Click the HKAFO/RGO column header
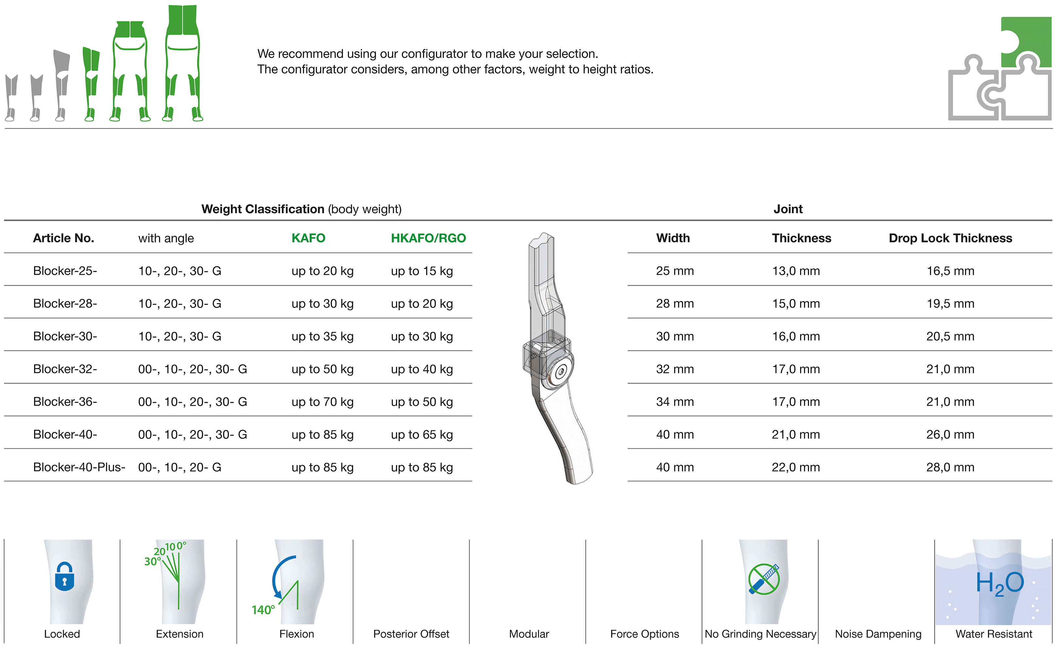1057x649 pixels. tap(428, 238)
